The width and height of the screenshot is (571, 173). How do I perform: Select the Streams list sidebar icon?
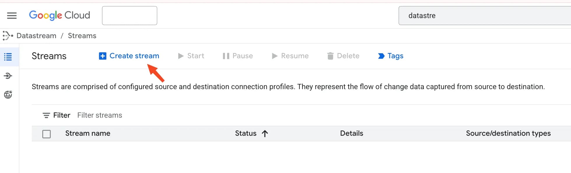[8, 57]
